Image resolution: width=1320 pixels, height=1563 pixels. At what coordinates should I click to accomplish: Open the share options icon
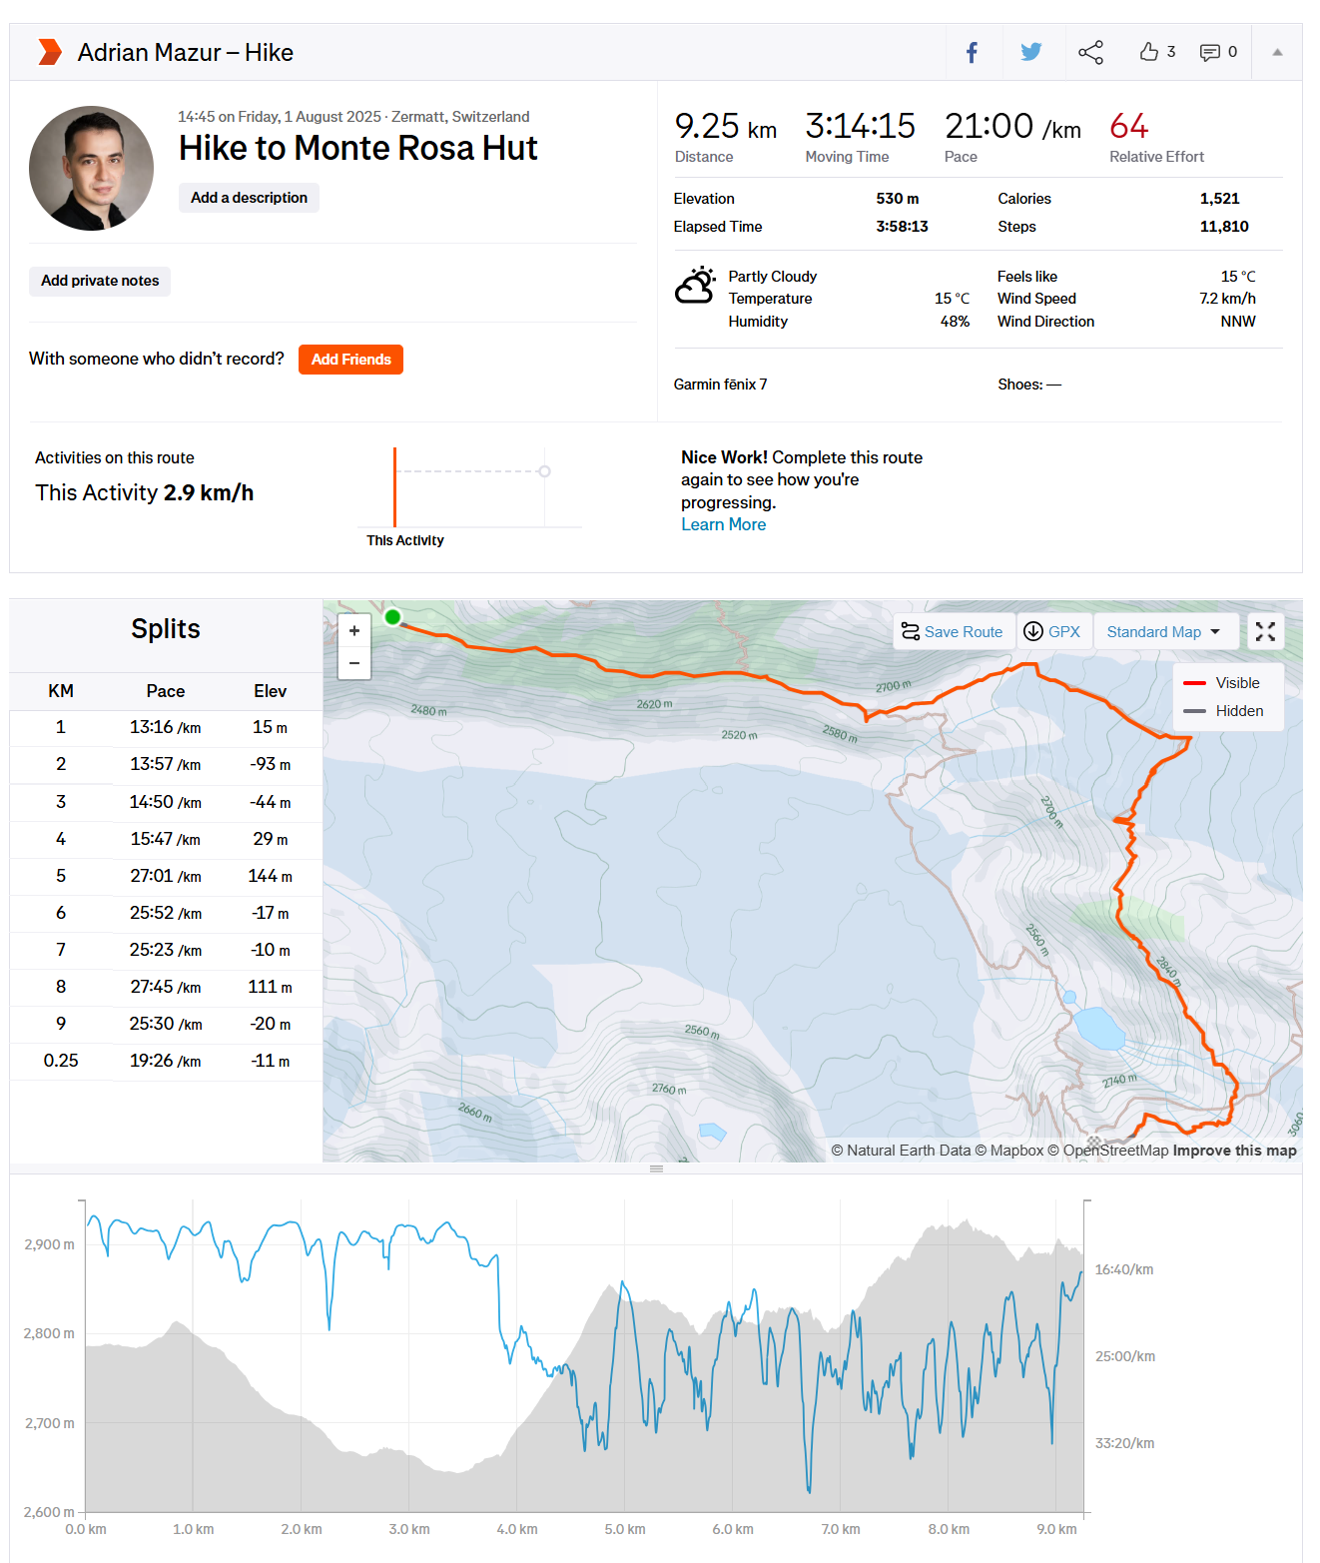coord(1090,52)
